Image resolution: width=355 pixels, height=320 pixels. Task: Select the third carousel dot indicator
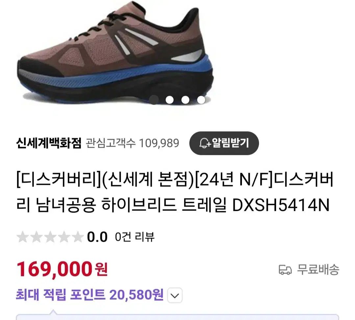185,100
